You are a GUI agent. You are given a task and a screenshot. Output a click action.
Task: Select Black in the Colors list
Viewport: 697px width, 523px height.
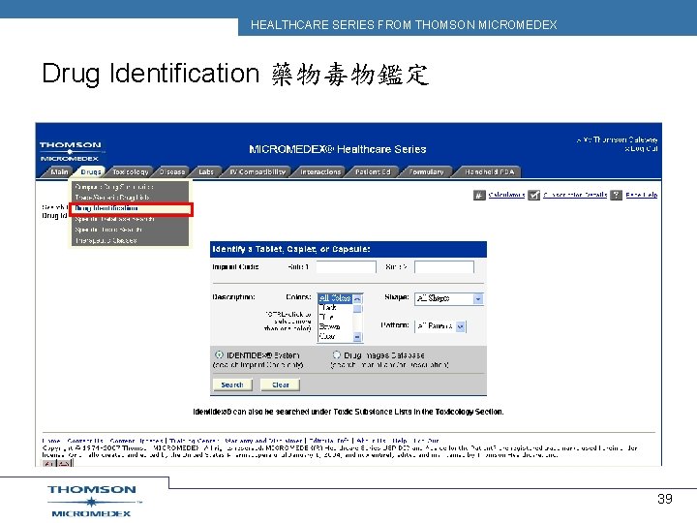(x=336, y=308)
